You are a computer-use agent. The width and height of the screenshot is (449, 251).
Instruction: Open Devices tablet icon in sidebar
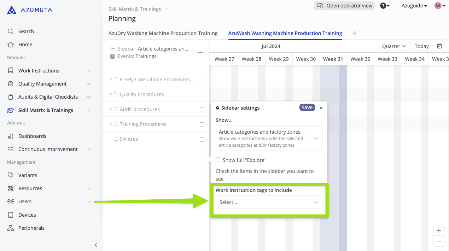(x=11, y=215)
